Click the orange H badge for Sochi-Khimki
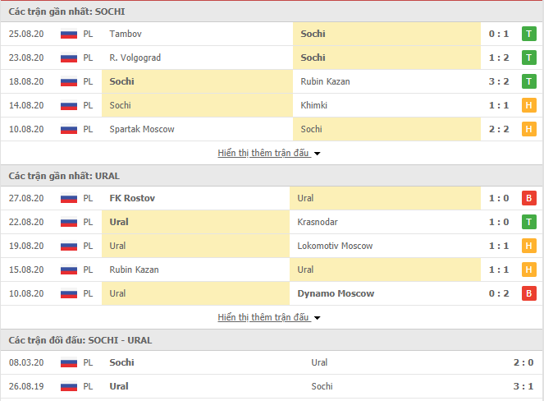 coord(528,105)
